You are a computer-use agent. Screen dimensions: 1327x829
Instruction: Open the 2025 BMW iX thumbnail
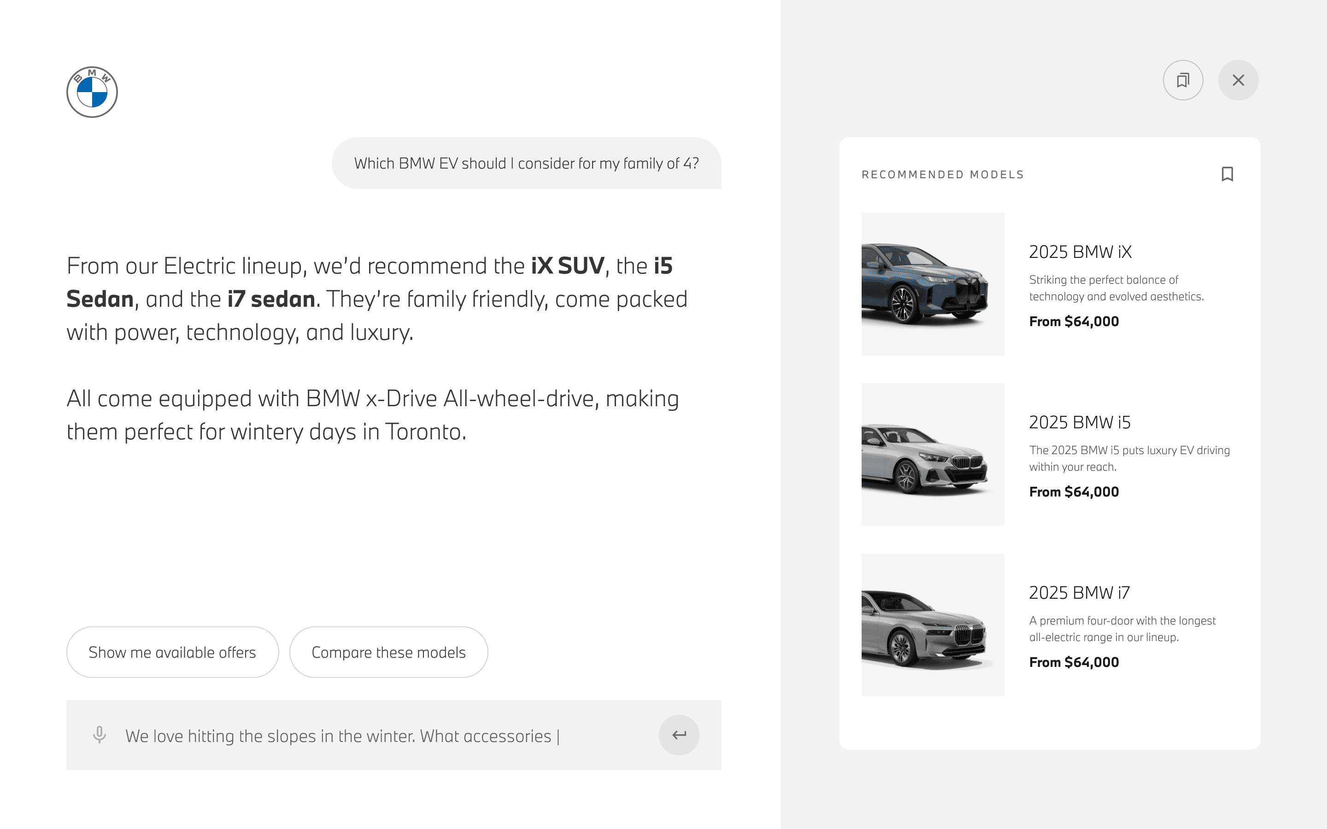pos(932,284)
